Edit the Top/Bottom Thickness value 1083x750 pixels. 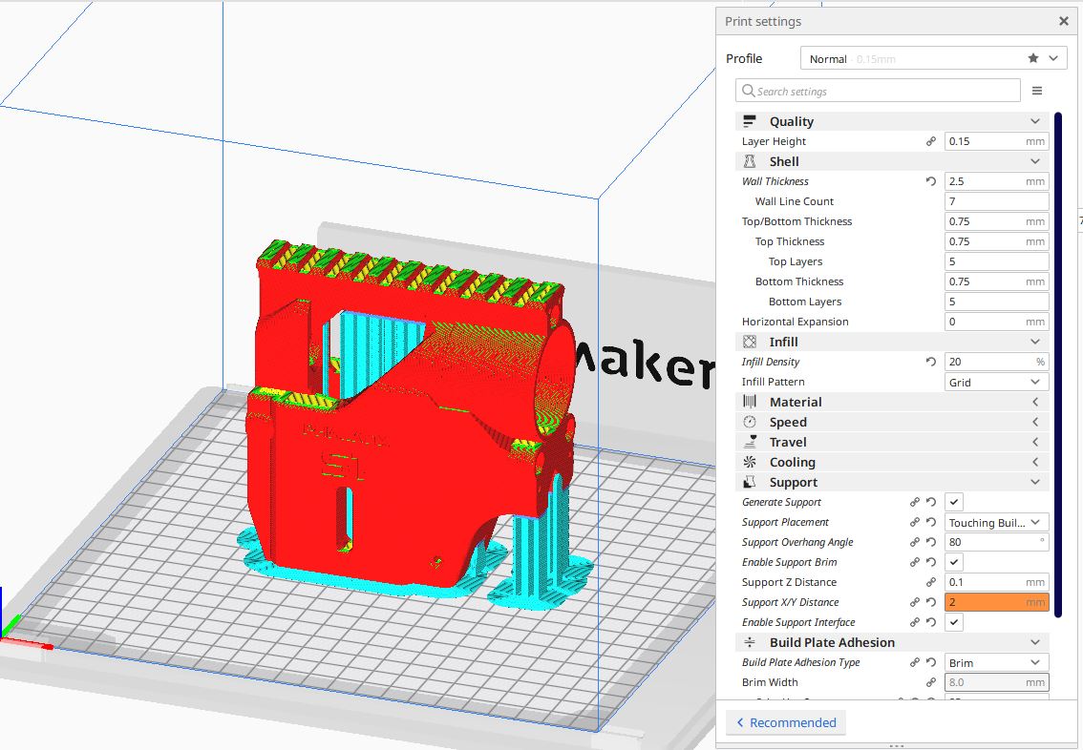pos(997,221)
